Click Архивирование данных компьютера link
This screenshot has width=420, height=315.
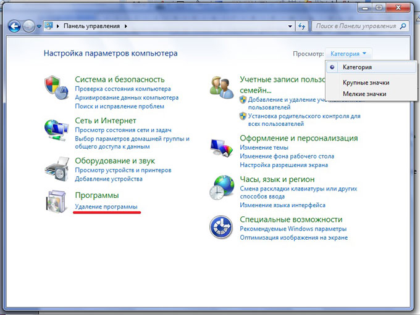(x=127, y=97)
